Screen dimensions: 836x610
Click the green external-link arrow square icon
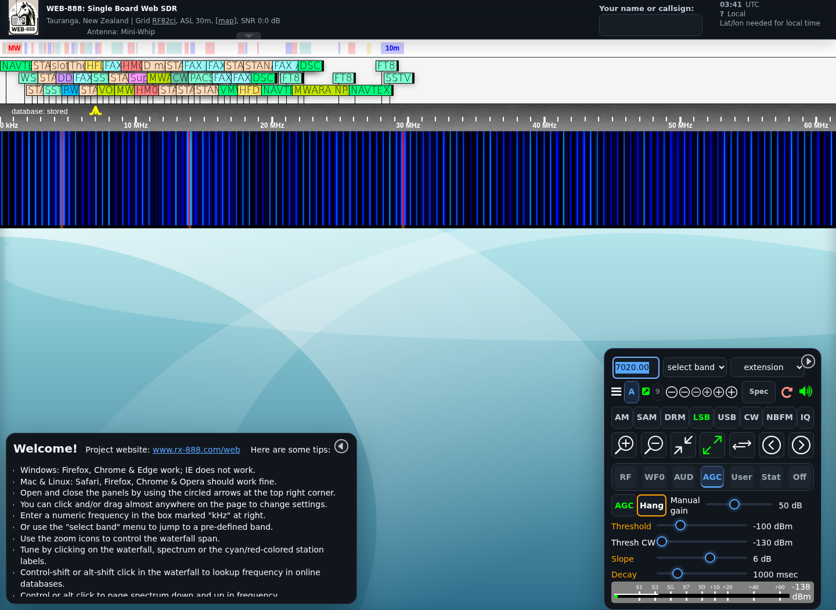coord(646,392)
